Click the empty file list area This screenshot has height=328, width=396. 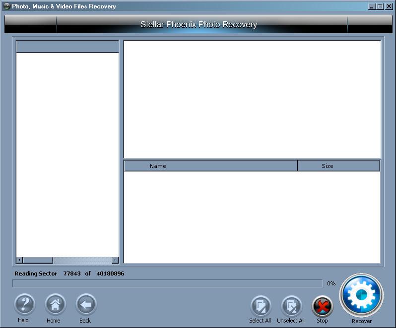click(x=252, y=217)
